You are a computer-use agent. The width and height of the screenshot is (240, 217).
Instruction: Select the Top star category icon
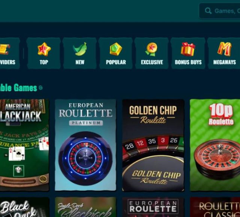coord(44,49)
